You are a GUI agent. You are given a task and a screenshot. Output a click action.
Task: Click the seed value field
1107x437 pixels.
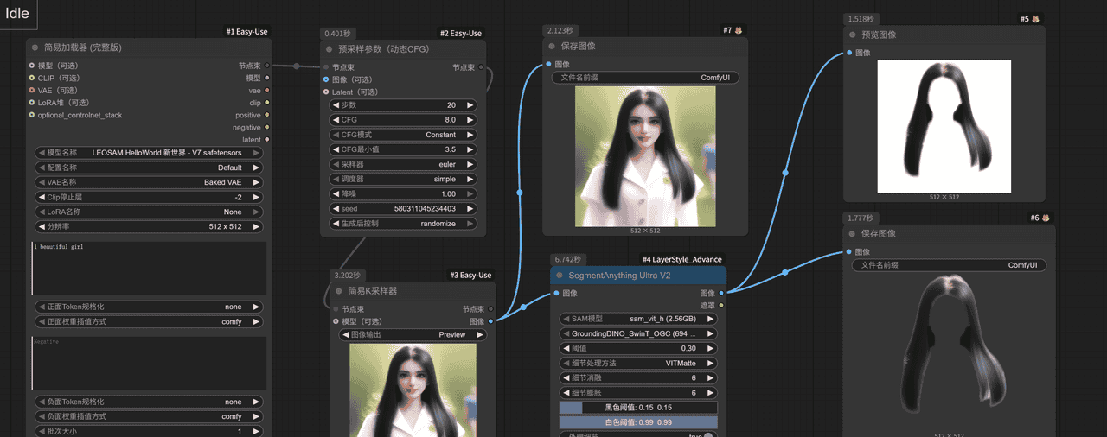pyautogui.click(x=403, y=208)
